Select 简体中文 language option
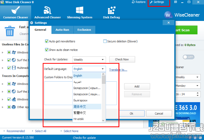The height and width of the screenshot is (140, 204). pos(87,107)
